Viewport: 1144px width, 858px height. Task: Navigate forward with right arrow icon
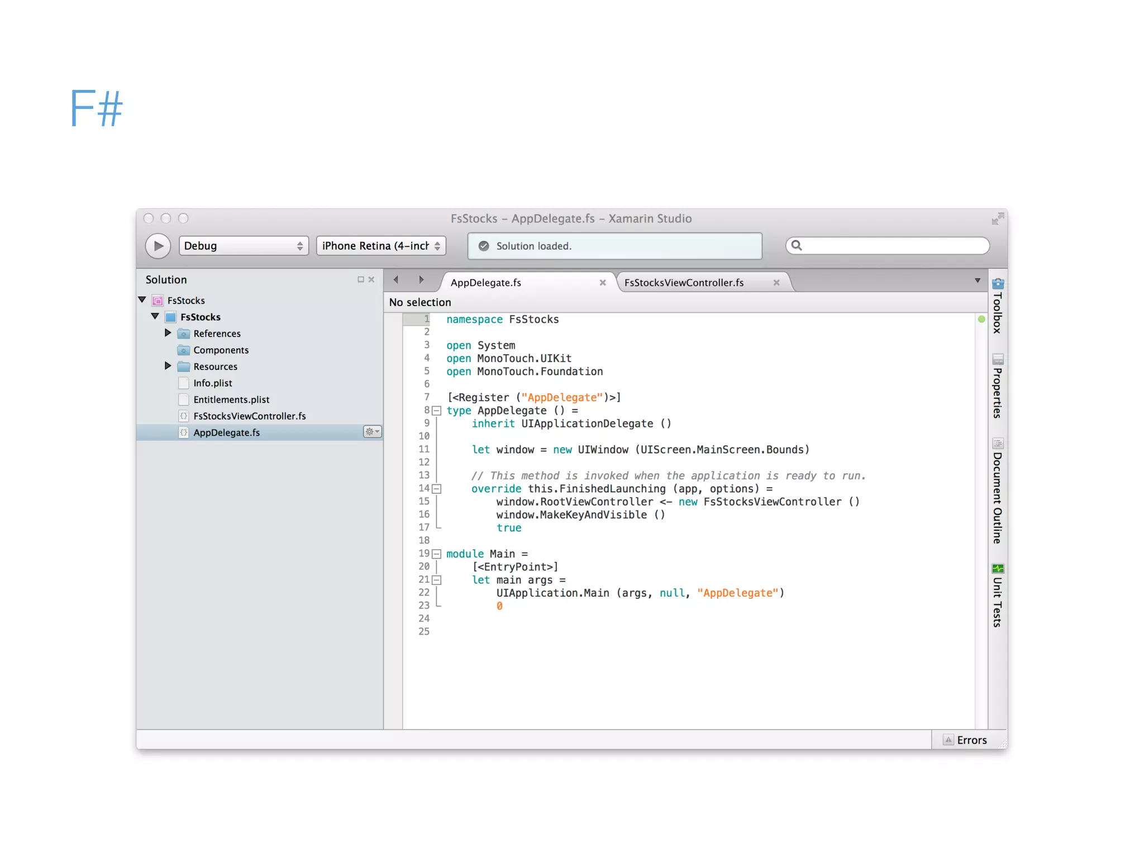click(421, 280)
